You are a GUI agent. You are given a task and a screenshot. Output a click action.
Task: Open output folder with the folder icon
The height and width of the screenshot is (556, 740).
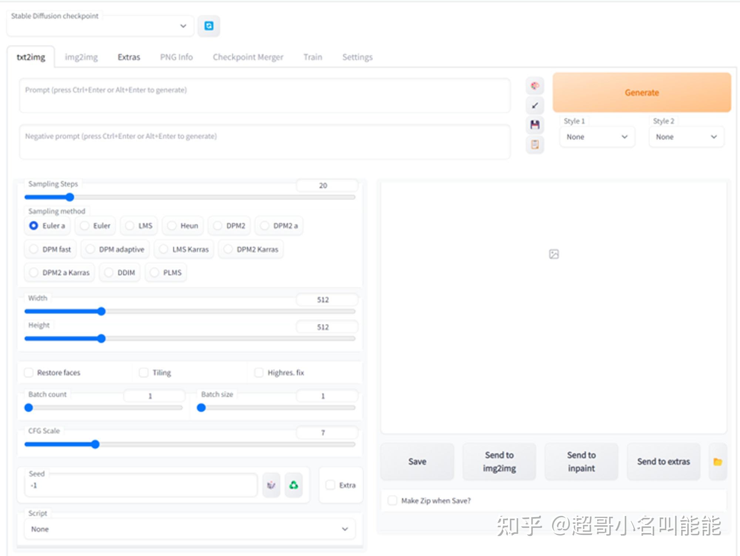tap(718, 461)
